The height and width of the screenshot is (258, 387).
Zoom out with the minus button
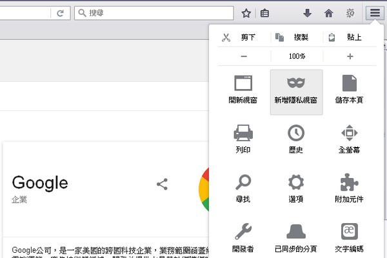244,56
